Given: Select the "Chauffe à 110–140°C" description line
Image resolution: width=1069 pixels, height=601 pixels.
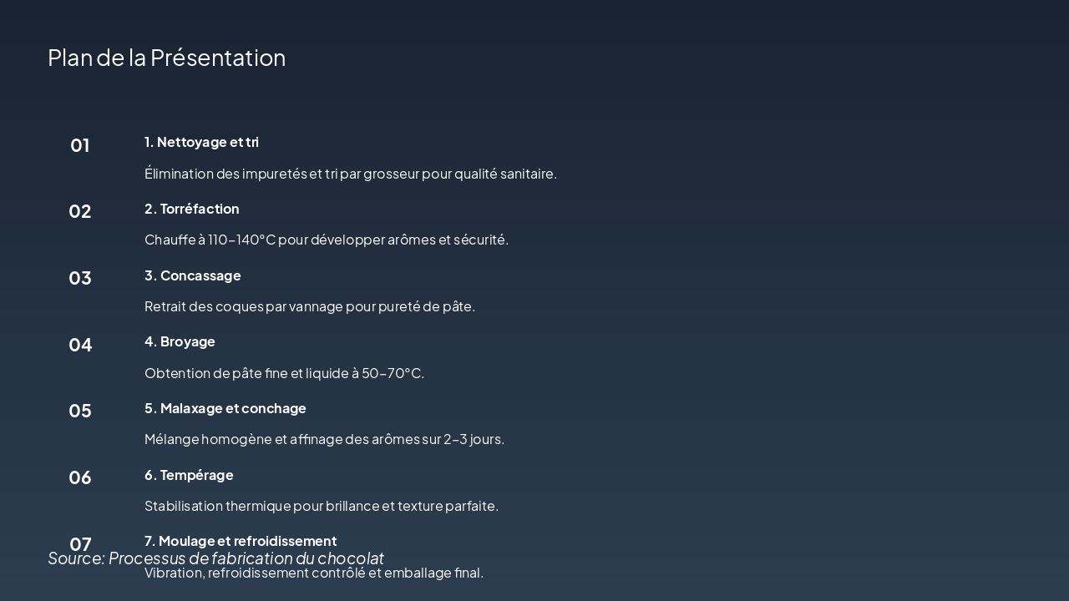Looking at the screenshot, I should click(326, 240).
